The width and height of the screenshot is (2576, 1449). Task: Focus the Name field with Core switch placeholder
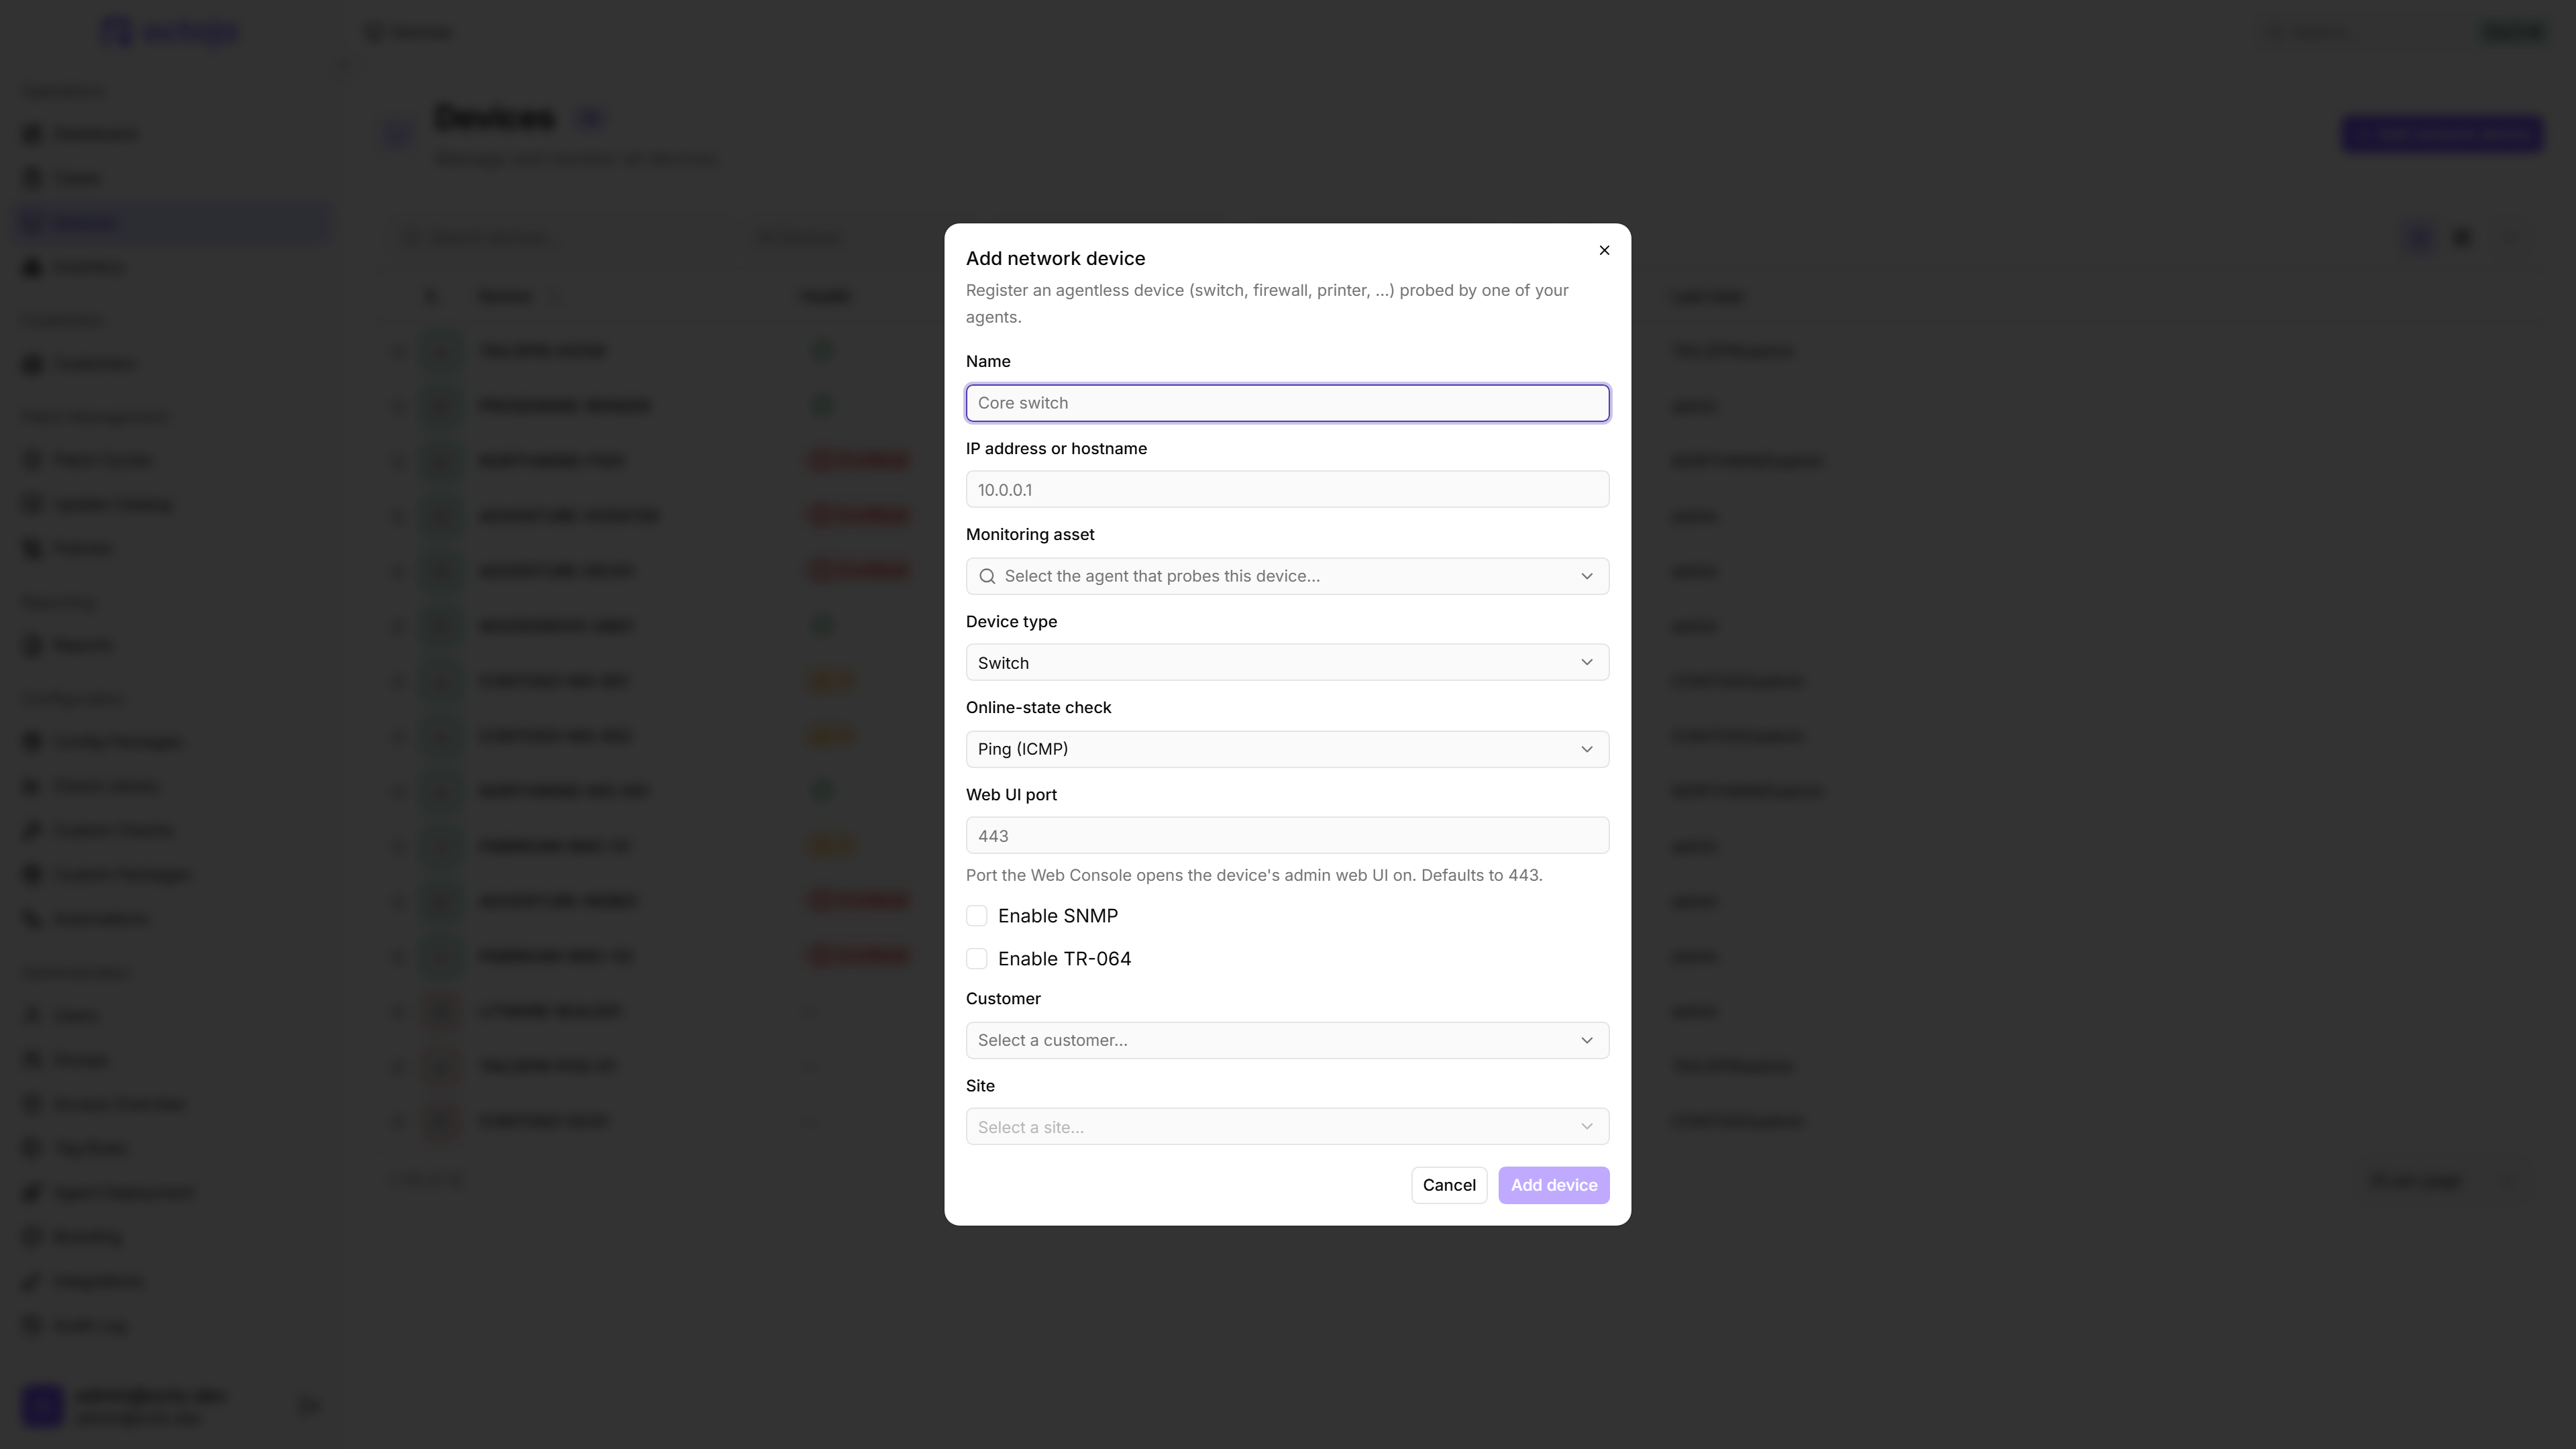tap(1287, 403)
